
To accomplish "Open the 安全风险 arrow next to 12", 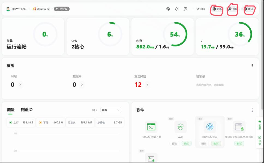I will coord(147,85).
